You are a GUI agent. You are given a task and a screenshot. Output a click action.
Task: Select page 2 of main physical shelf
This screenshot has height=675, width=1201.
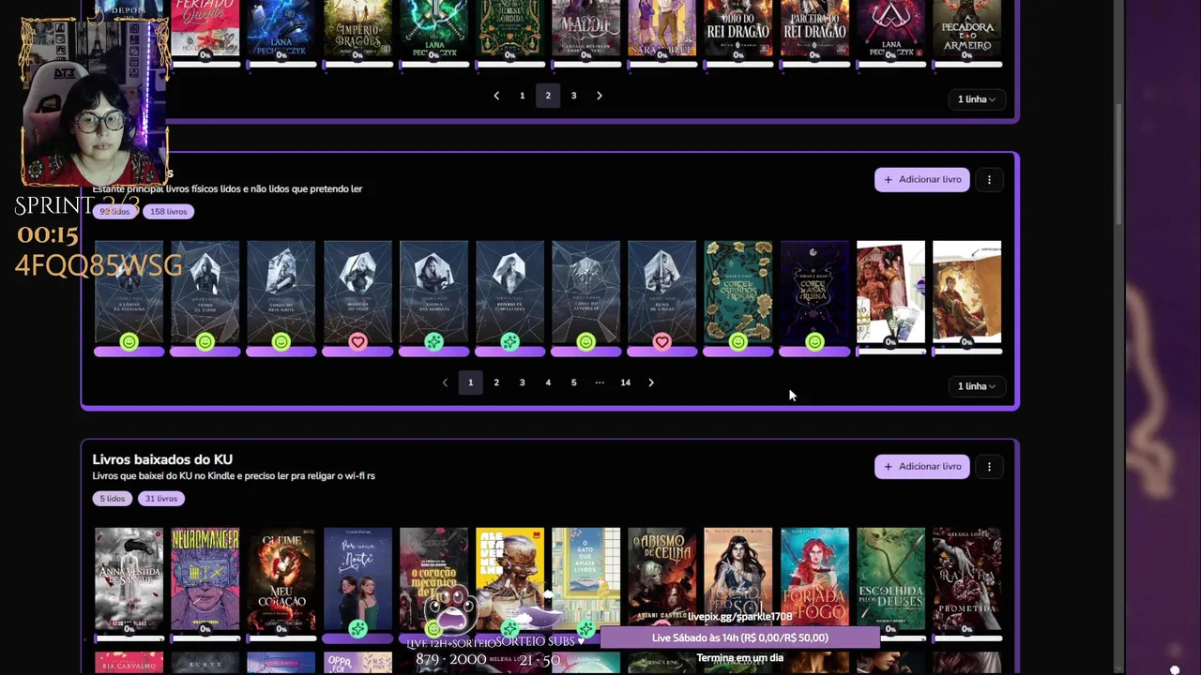click(x=496, y=382)
